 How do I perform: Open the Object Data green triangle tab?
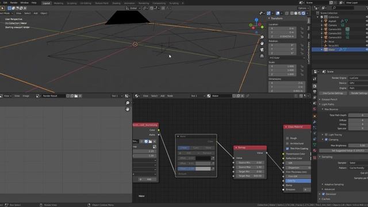pyautogui.click(x=315, y=145)
